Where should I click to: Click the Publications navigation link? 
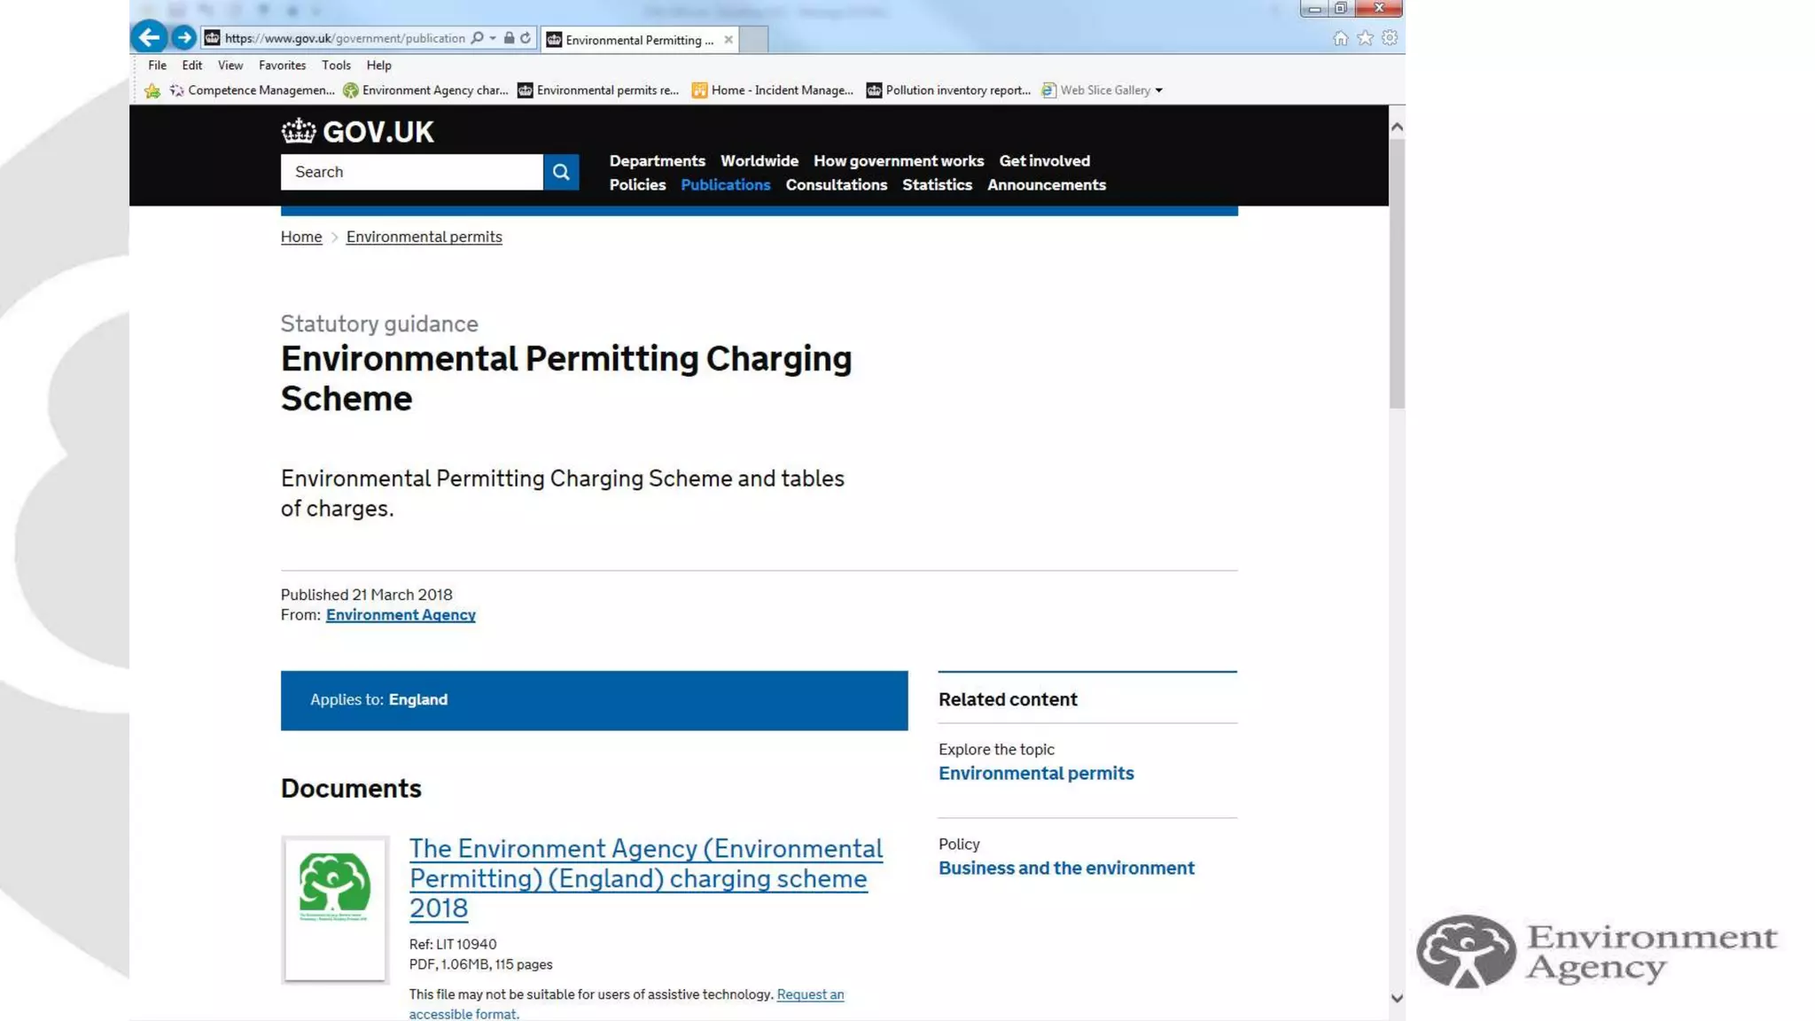725,185
